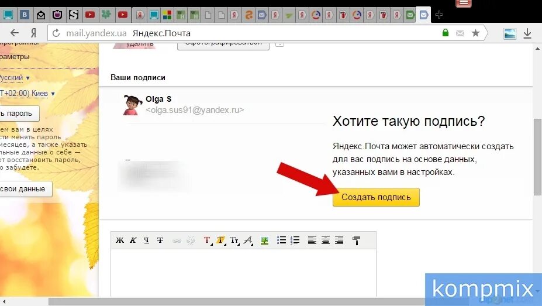Switch to the black S logo tab
This screenshot has width=542, height=306.
74,15
